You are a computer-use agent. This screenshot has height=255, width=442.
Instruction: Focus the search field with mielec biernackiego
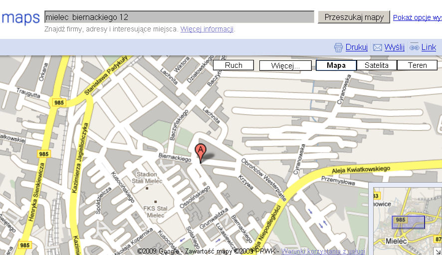[179, 17]
